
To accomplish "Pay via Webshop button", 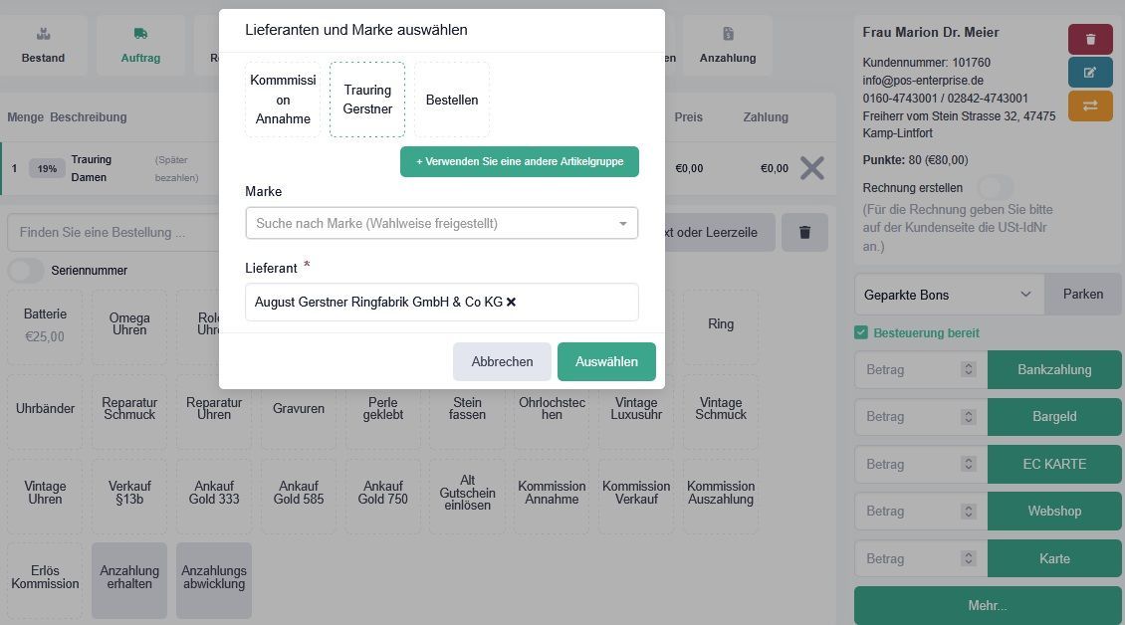I will 1054,511.
